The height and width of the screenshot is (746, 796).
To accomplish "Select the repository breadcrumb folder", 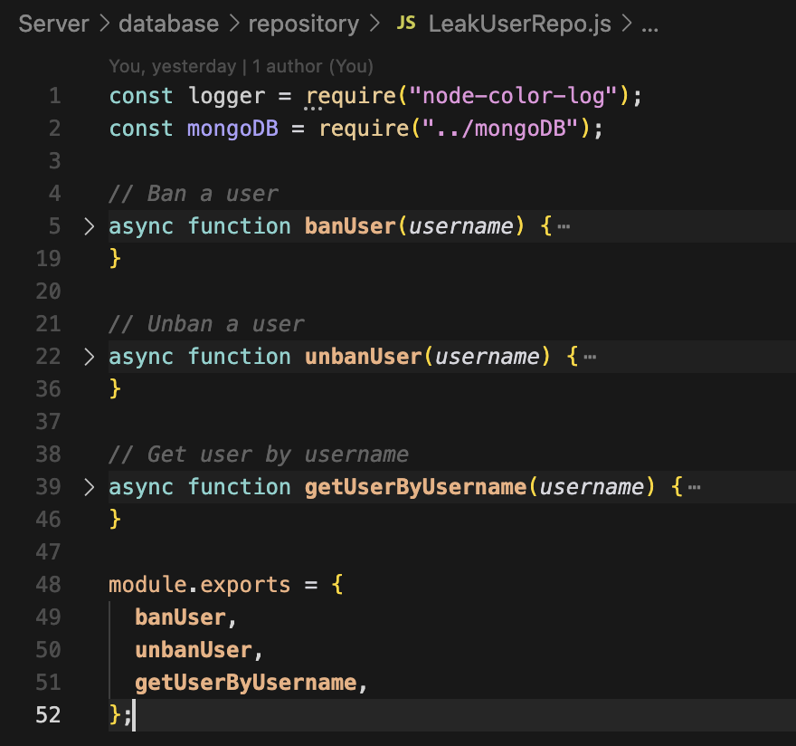I will pos(303,24).
